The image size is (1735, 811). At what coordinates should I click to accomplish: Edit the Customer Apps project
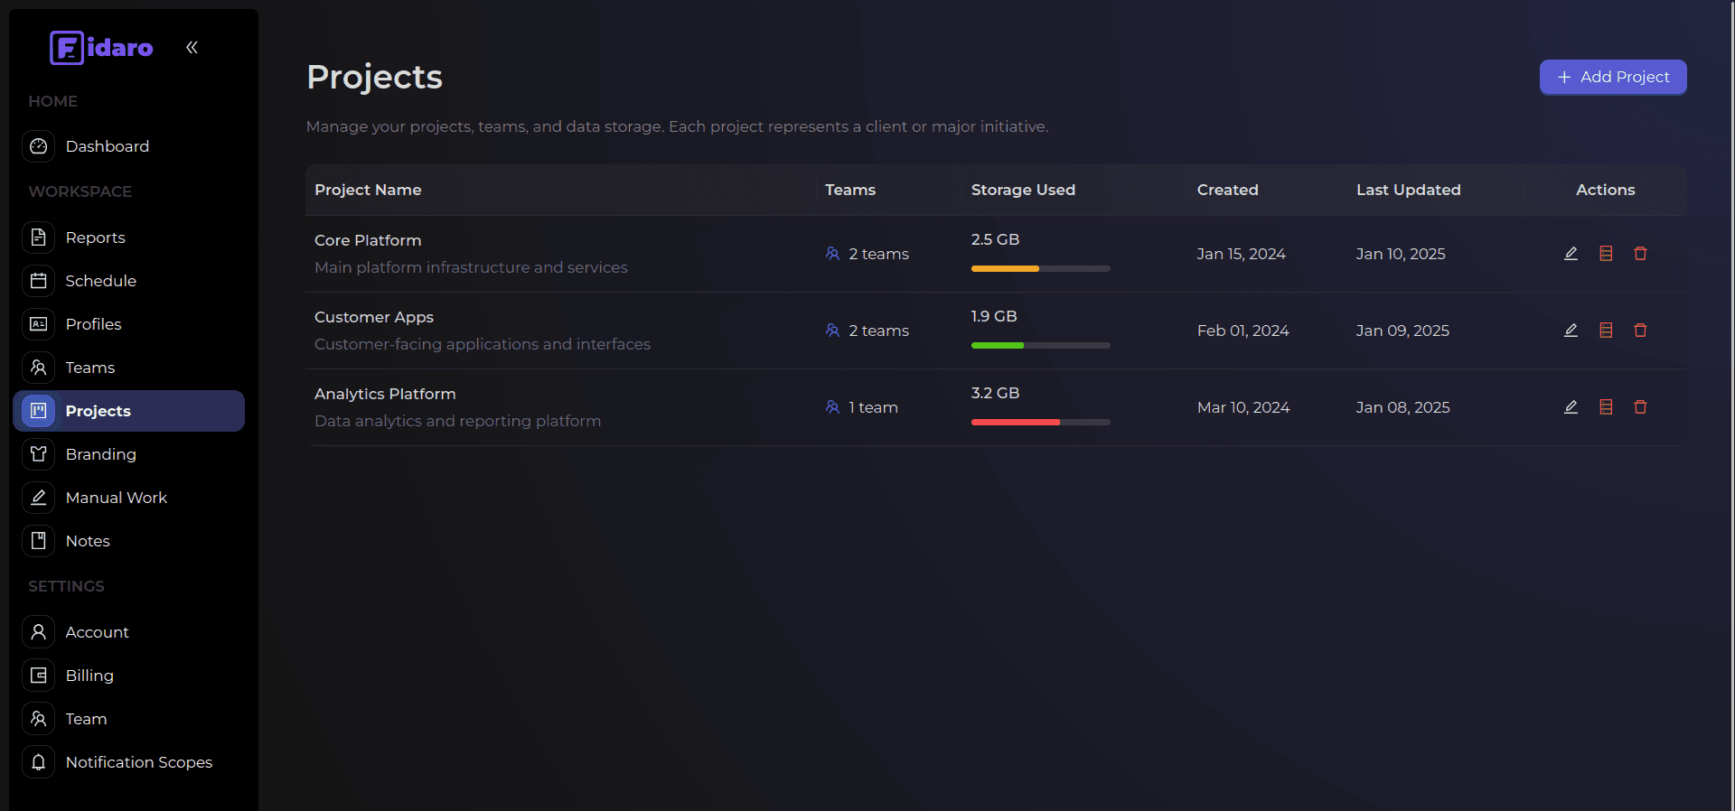[x=1571, y=331]
